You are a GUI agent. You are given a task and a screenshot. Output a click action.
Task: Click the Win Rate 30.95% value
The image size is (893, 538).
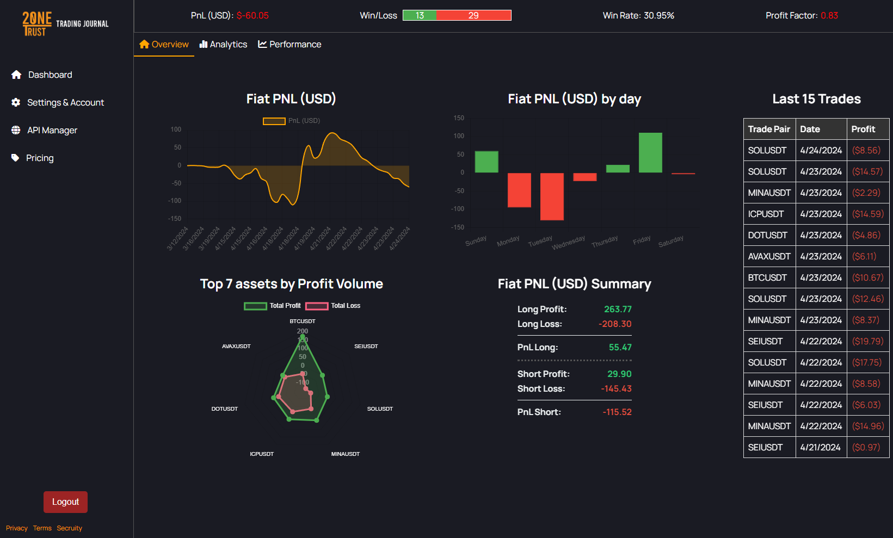[659, 15]
